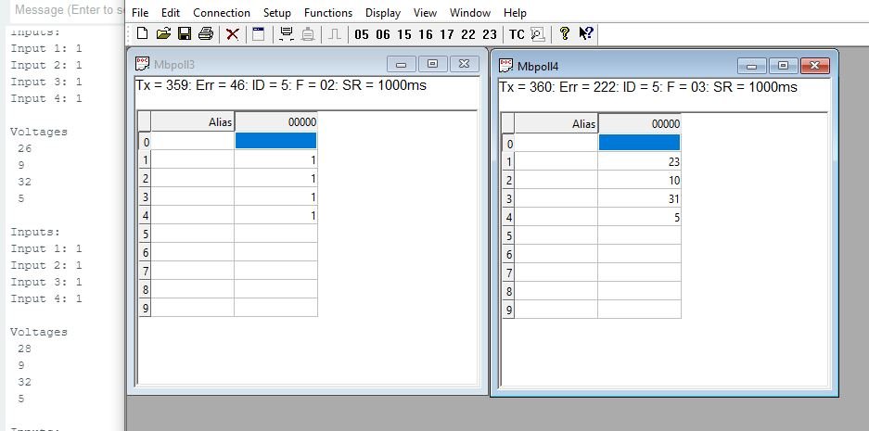
Task: Click the Print toolbar icon
Action: (x=205, y=34)
